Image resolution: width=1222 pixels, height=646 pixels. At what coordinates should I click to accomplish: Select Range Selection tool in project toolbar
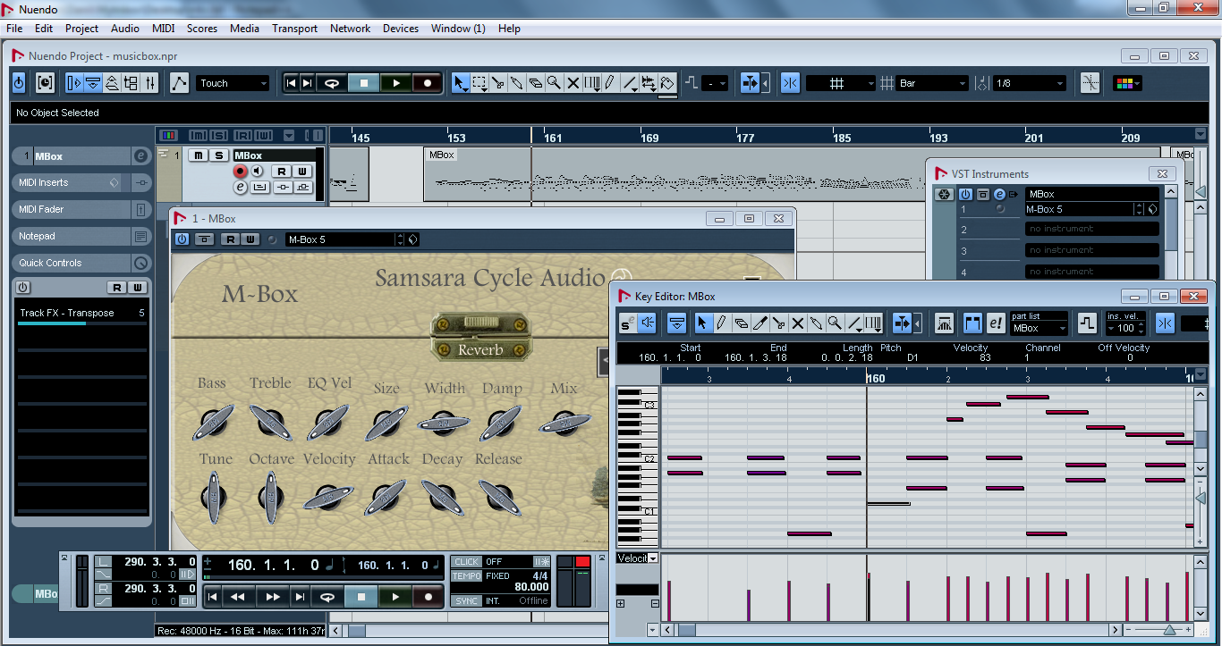coord(479,83)
